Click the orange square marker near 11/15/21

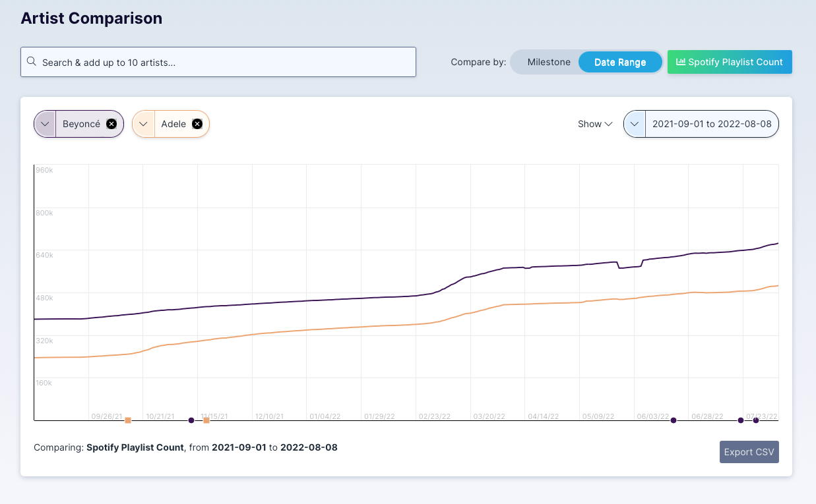coord(206,420)
